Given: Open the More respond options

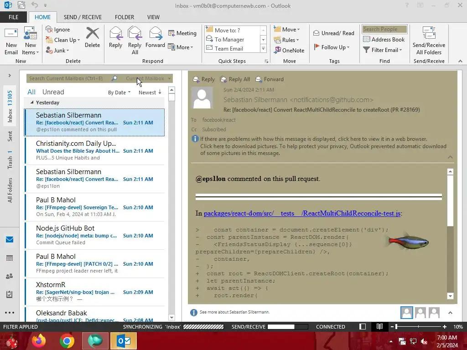Looking at the screenshot, I should pyautogui.click(x=181, y=47).
